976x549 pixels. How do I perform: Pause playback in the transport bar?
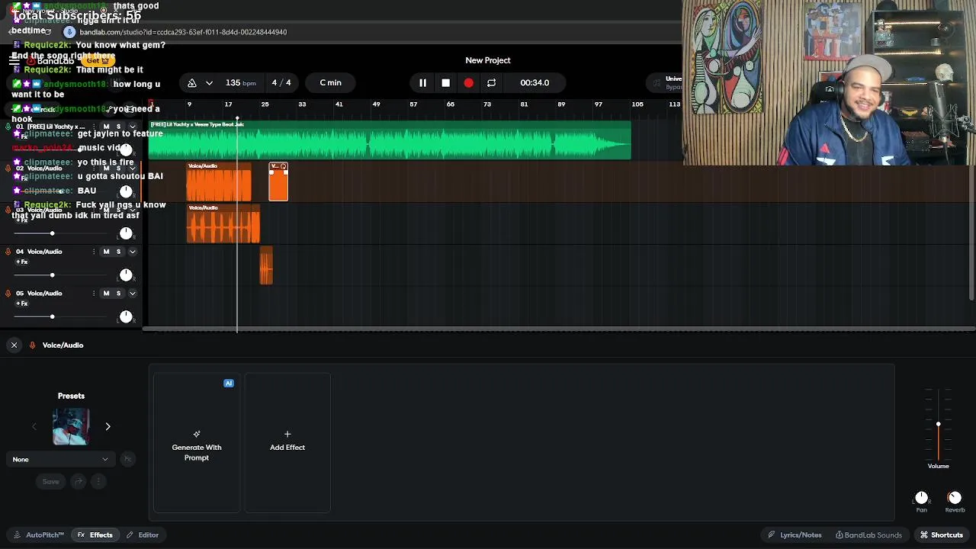pyautogui.click(x=422, y=82)
